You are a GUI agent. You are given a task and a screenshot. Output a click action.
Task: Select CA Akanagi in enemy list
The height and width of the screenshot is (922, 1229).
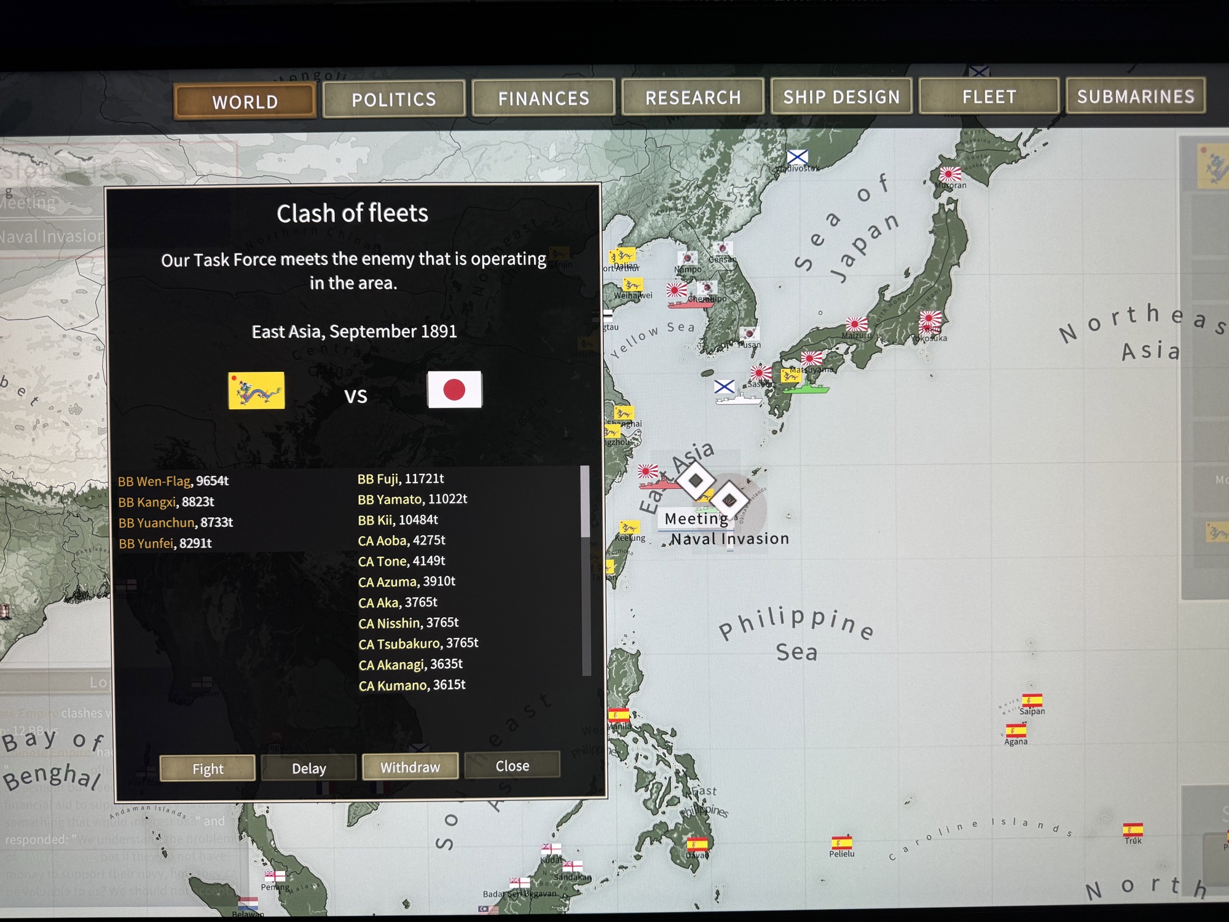tap(410, 664)
